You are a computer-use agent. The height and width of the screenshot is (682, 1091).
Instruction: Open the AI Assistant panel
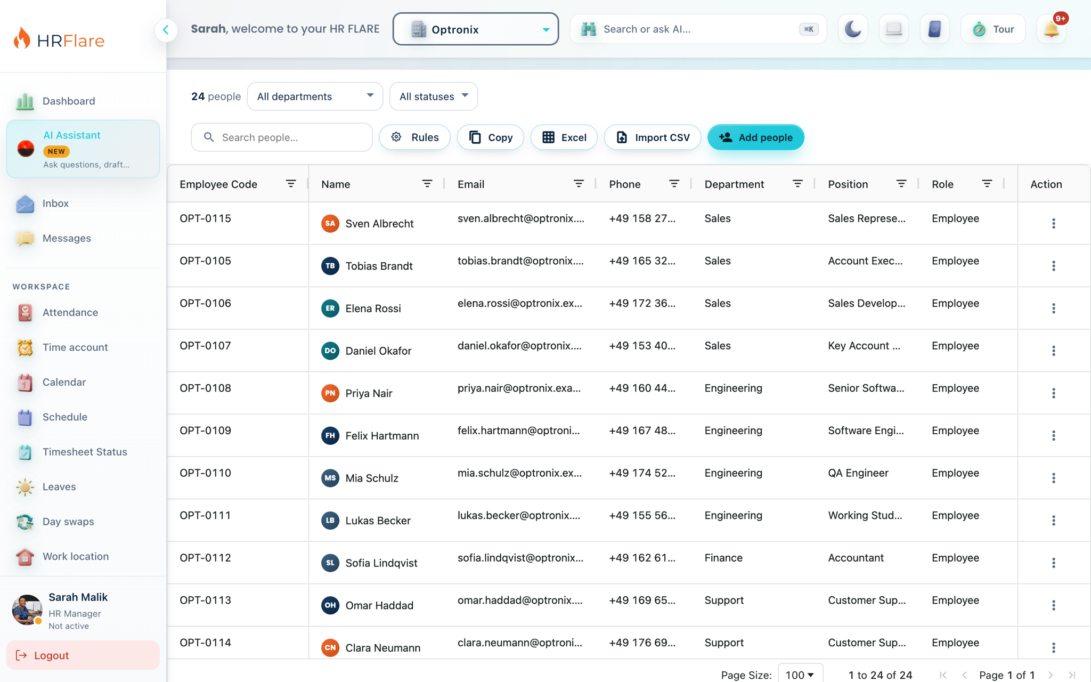click(x=83, y=149)
